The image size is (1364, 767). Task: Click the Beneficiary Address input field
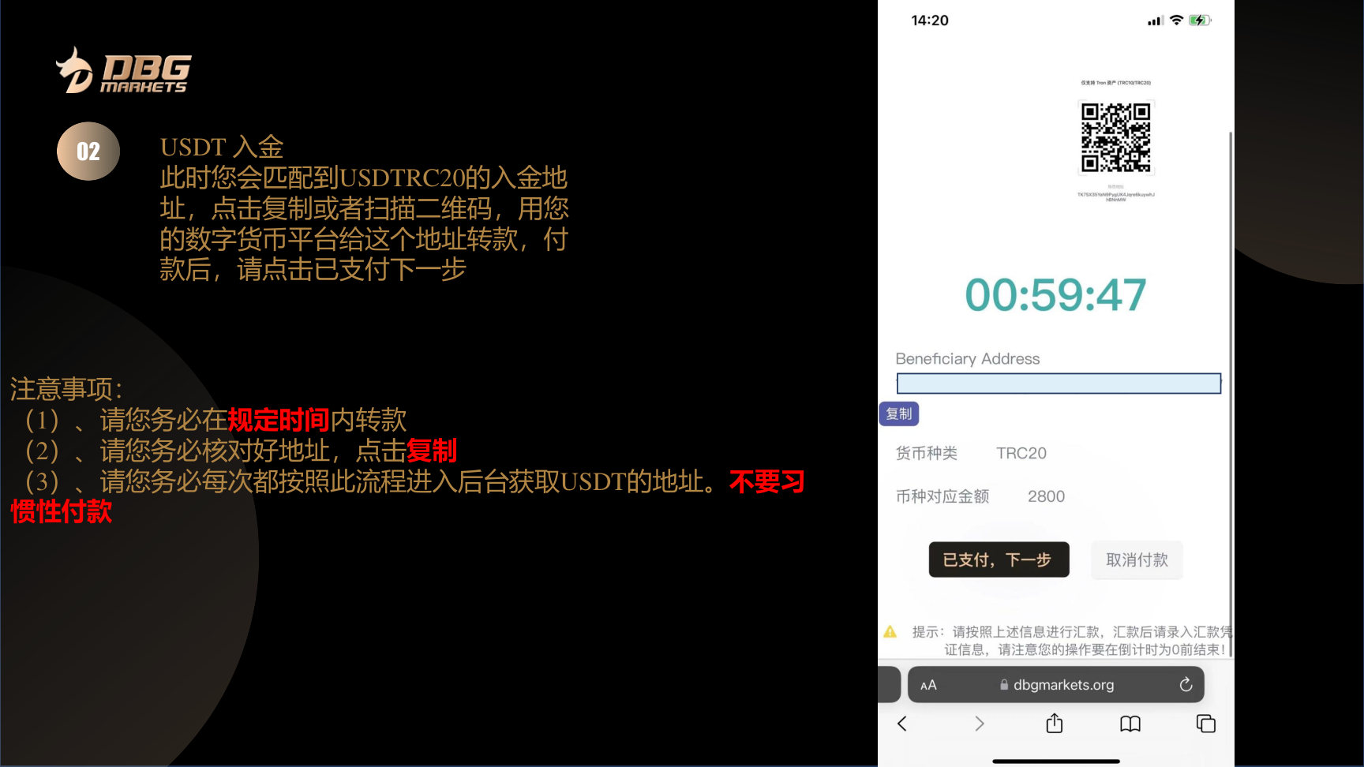point(1059,383)
